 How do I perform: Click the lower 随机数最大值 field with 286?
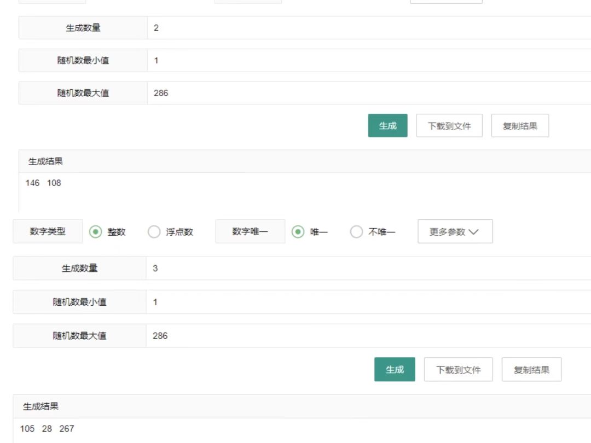368,336
